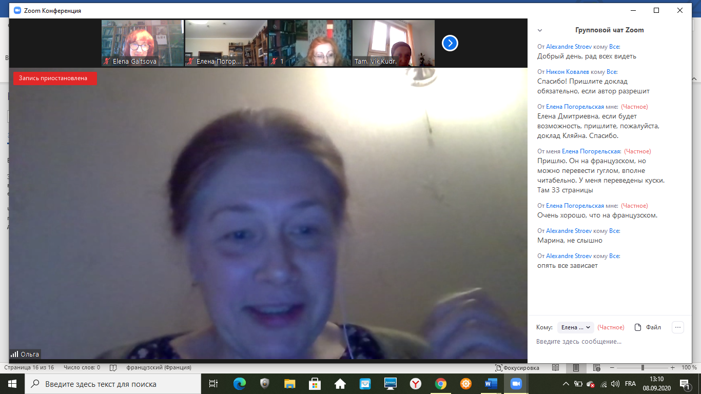Click the Запись приостановлена recording indicator

[55, 78]
